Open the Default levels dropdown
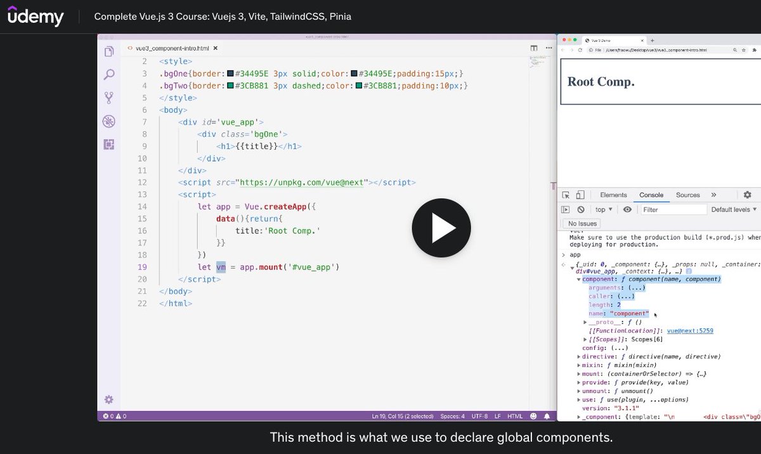This screenshot has width=761, height=454. point(734,210)
